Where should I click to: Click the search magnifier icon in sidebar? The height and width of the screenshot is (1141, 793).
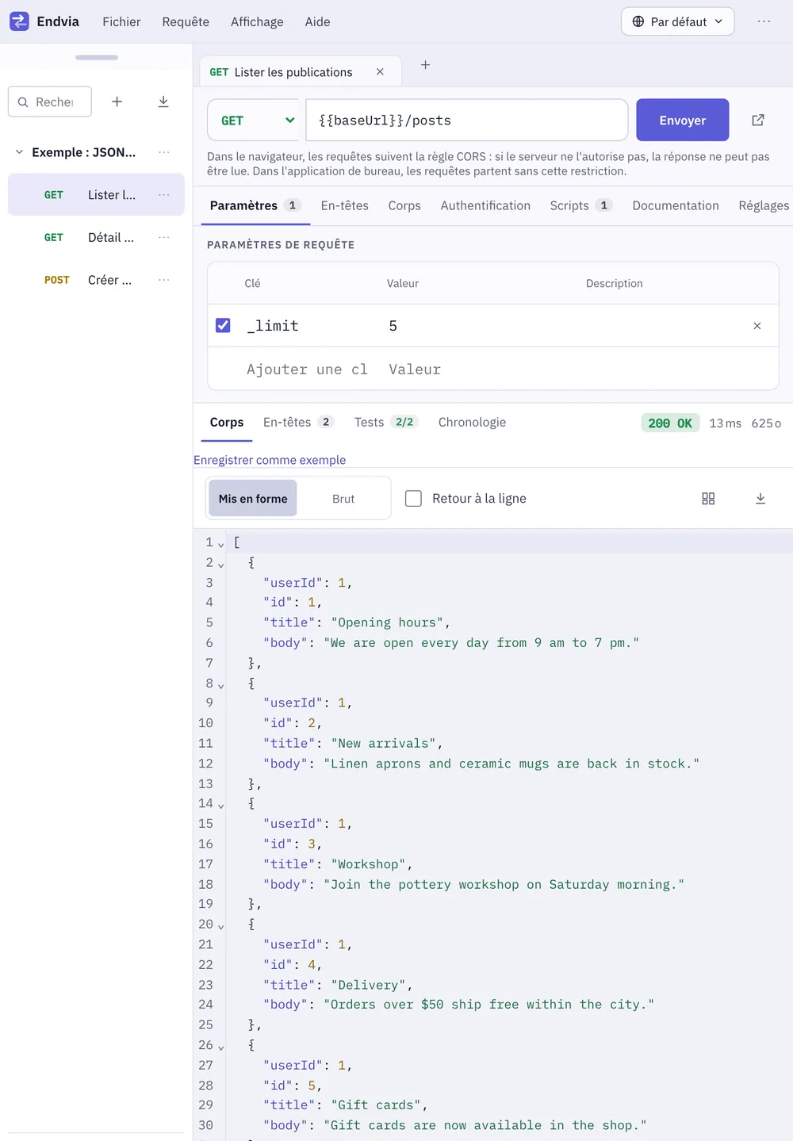click(23, 102)
